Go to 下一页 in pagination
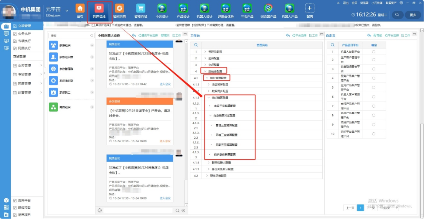Viewport: 424px width, 219px height. [371, 208]
